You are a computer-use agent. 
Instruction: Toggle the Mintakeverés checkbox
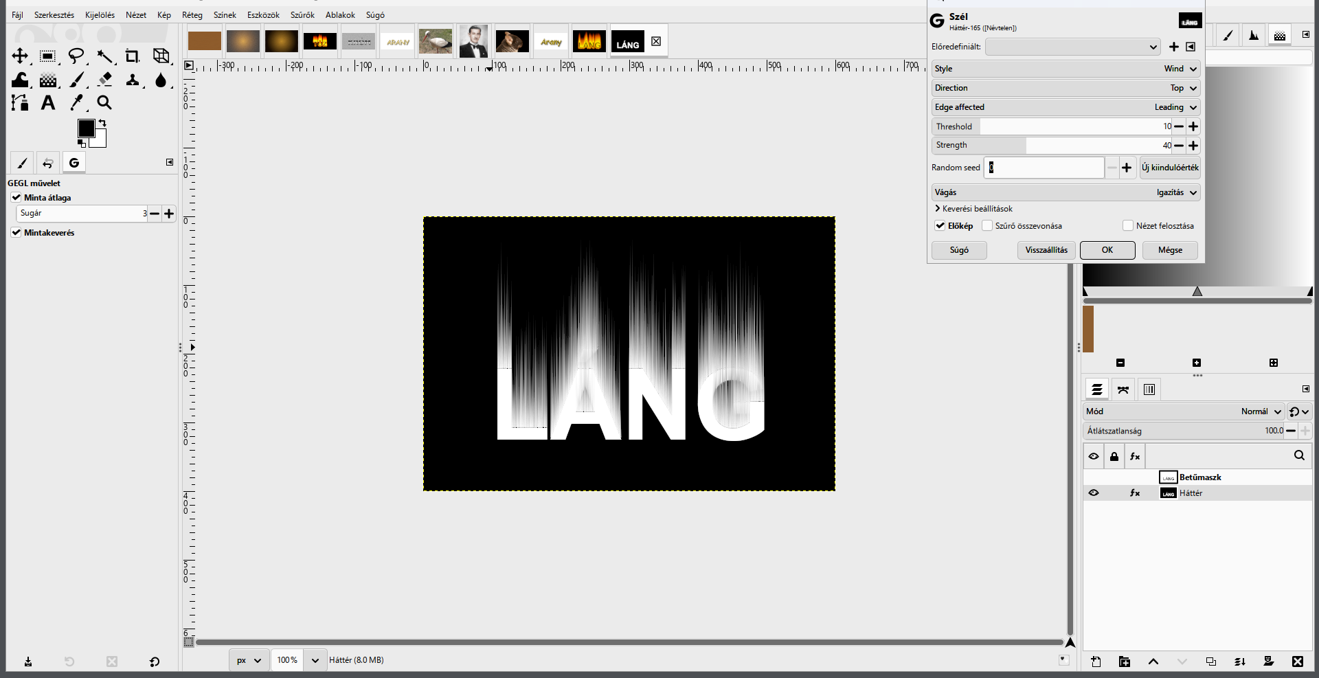(x=16, y=232)
